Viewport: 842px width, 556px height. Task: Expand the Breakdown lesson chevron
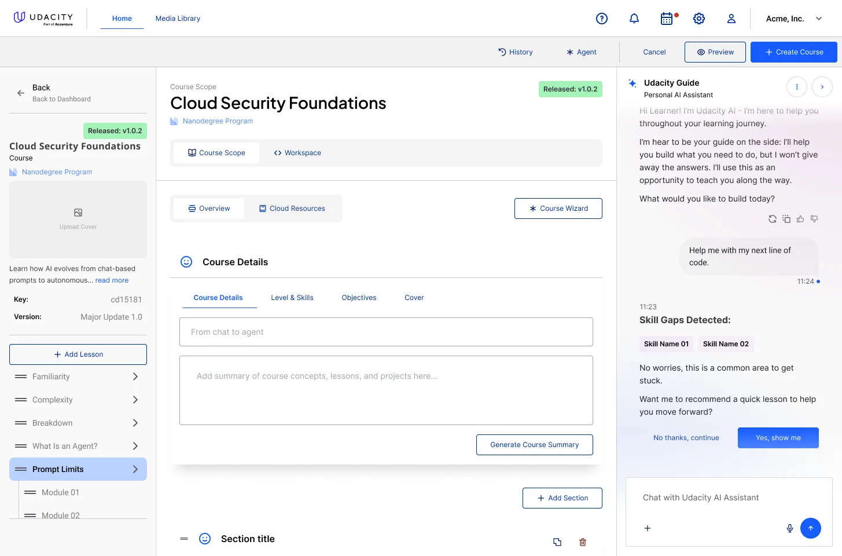[135, 423]
